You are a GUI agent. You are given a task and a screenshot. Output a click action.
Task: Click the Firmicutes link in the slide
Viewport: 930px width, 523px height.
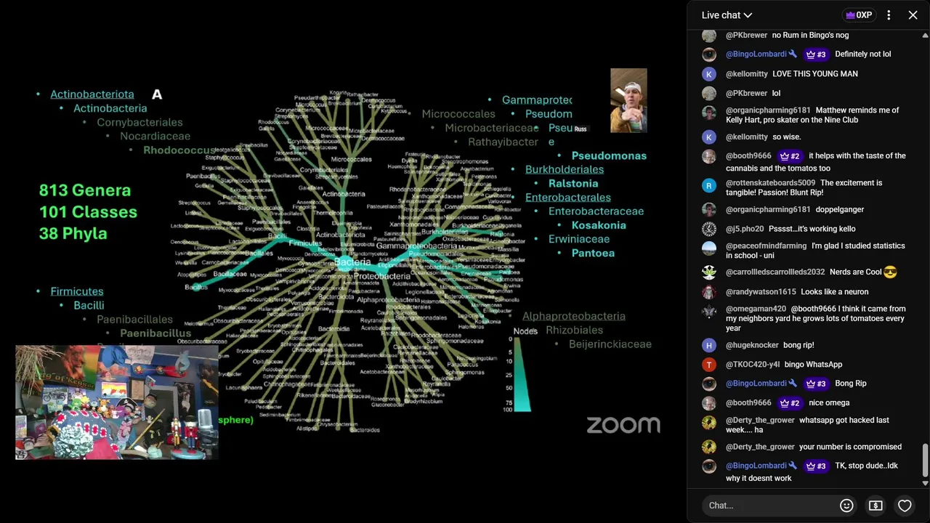(x=77, y=291)
